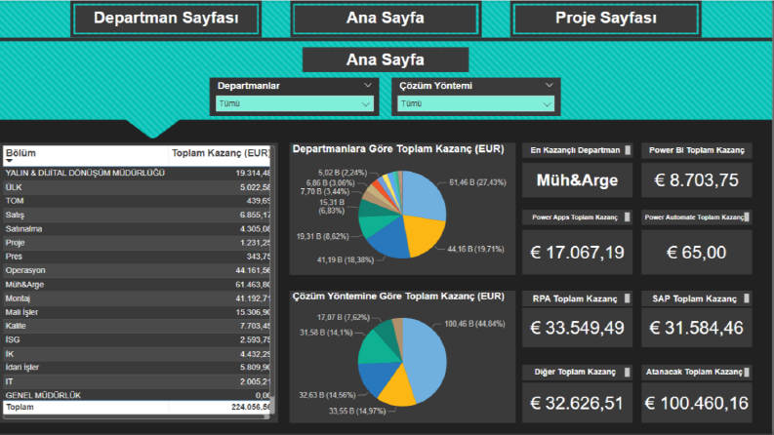Click Power BI total € 8.703,75 value
Screen dimensions: 774x435
tap(697, 180)
